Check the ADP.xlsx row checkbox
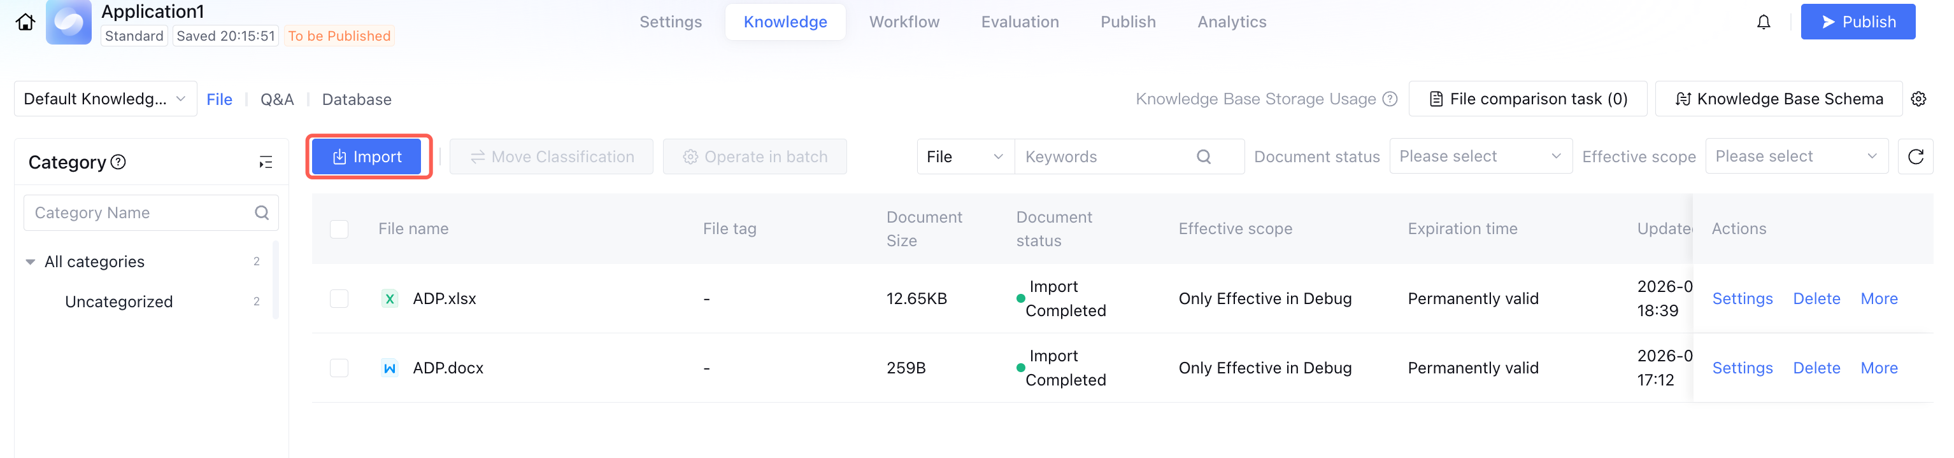This screenshot has width=1954, height=458. pos(339,298)
